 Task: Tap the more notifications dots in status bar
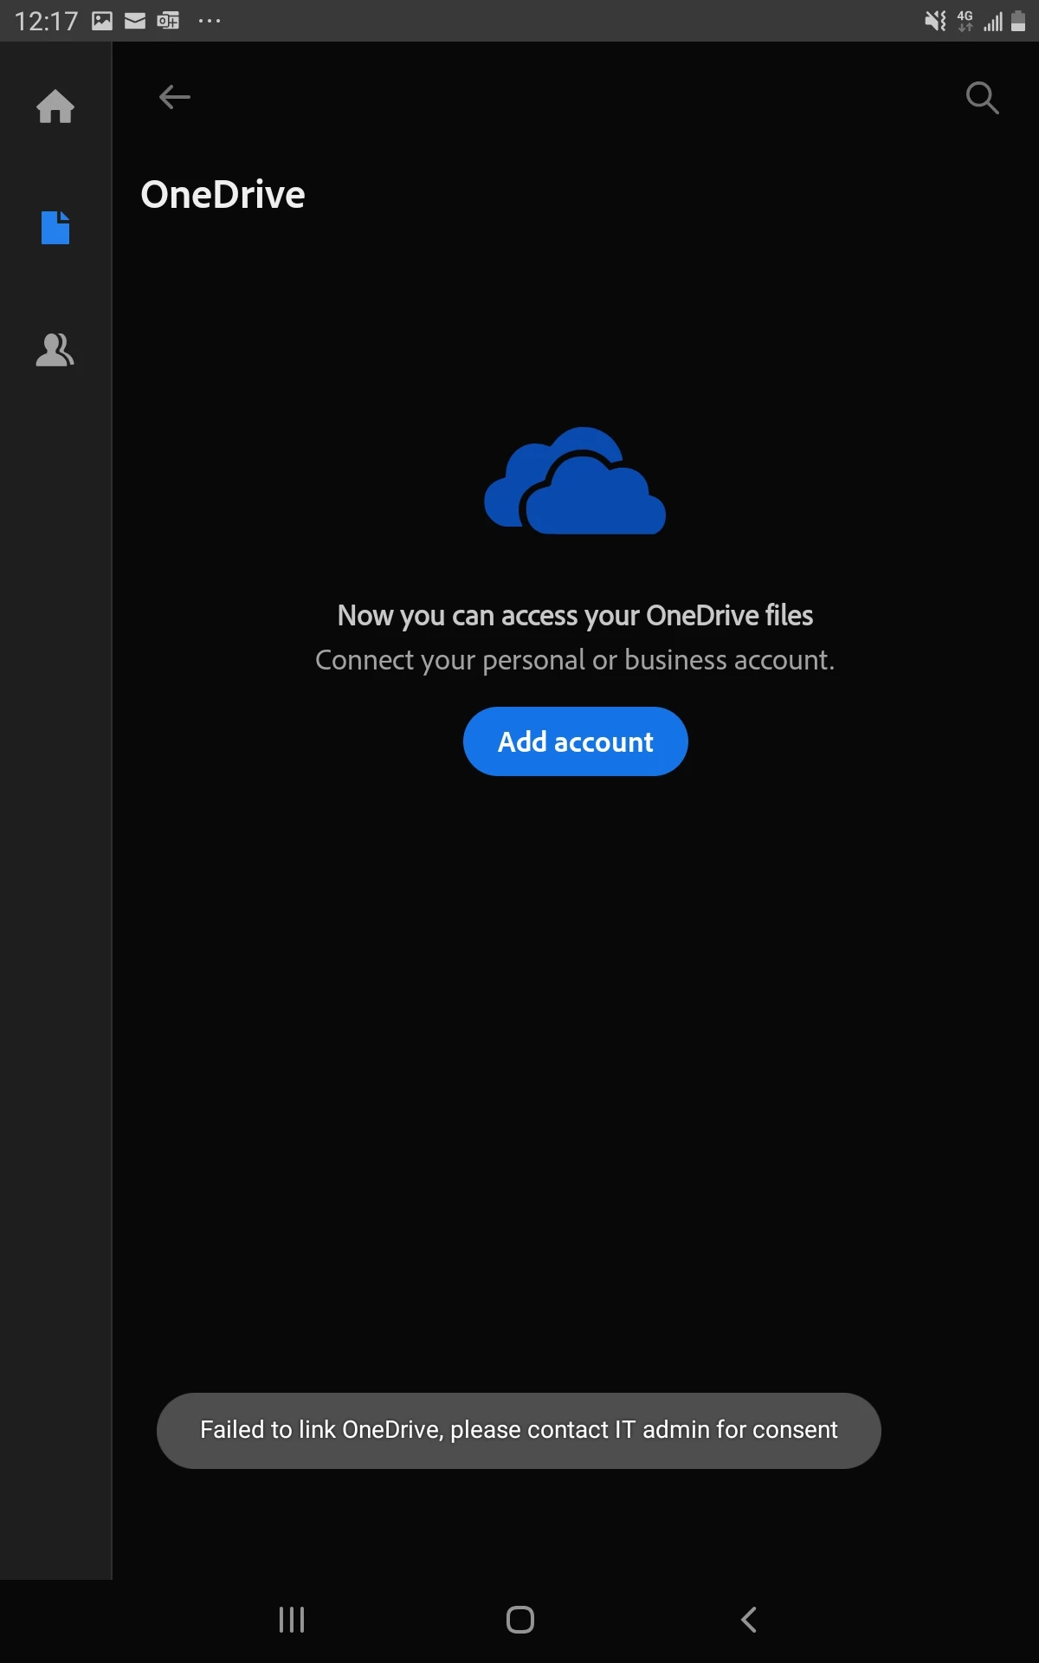tap(210, 21)
